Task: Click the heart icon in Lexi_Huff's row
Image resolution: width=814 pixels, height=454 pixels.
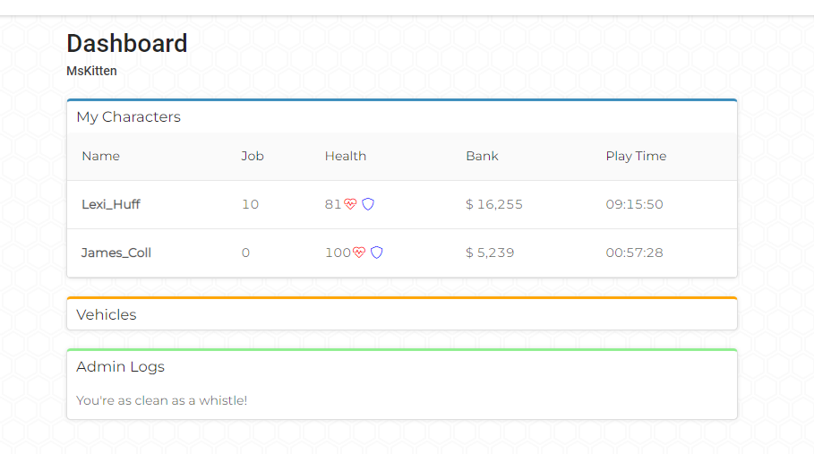Action: pyautogui.click(x=350, y=204)
